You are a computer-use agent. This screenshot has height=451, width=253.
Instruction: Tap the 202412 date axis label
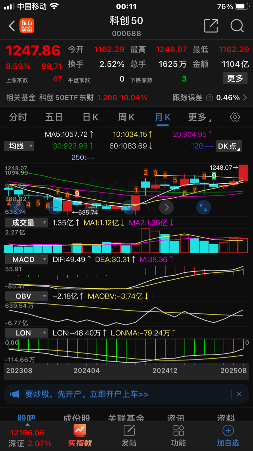tap(165, 370)
